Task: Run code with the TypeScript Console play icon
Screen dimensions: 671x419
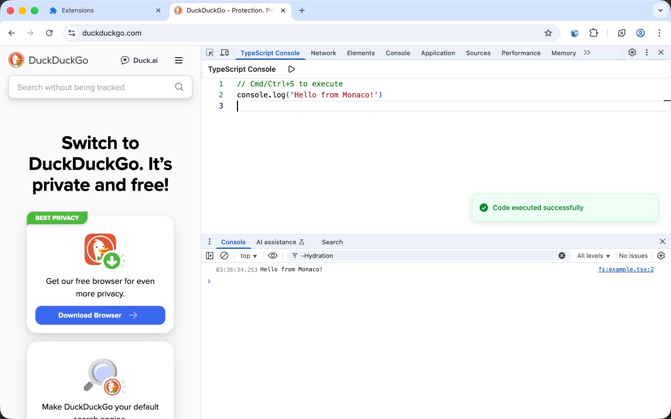Action: click(x=292, y=69)
